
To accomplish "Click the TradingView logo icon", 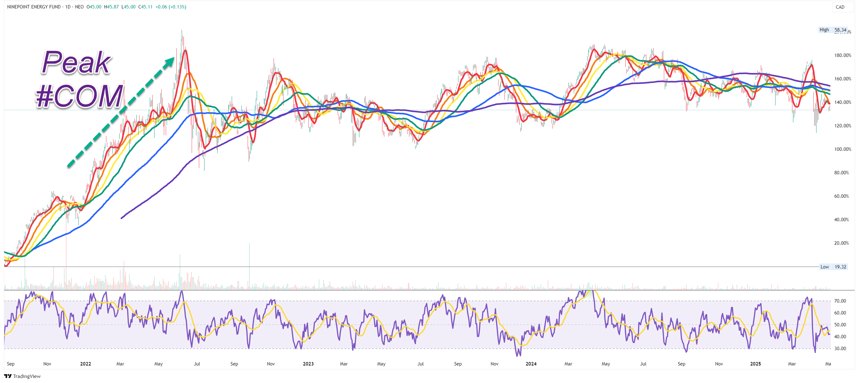I will point(8,376).
